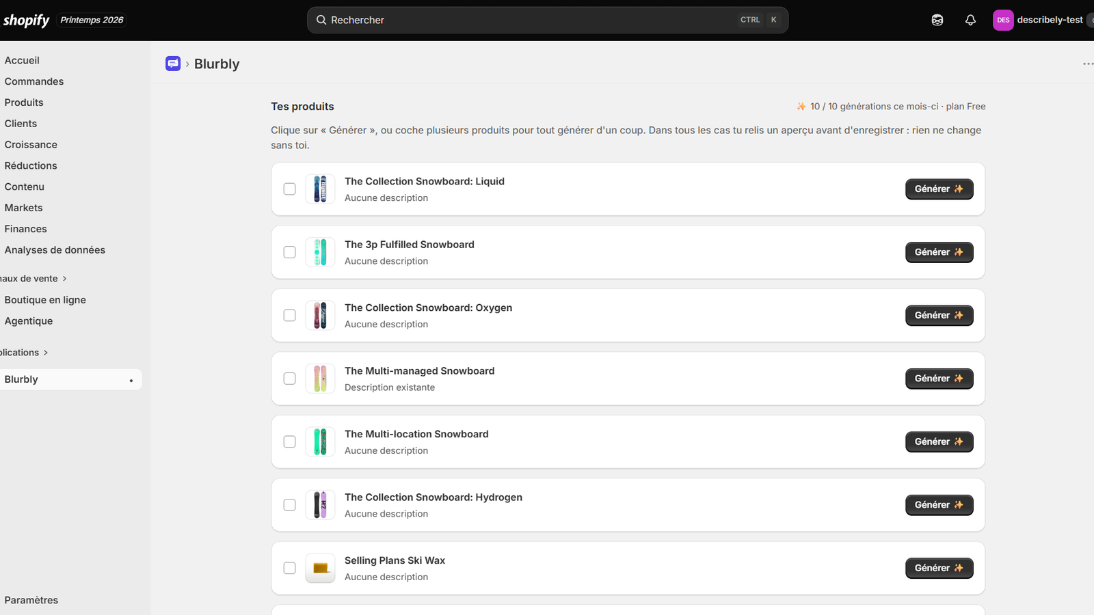
Task: Expand the applications section chevron
Action: (45, 353)
